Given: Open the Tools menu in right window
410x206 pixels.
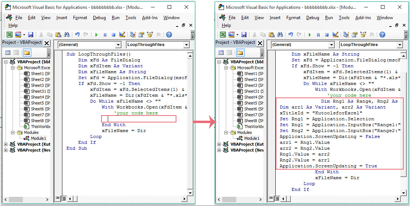Looking at the screenshot, I should point(344,18).
